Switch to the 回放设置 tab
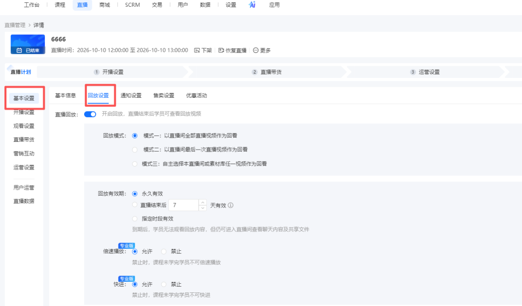522x306 pixels. tap(98, 96)
